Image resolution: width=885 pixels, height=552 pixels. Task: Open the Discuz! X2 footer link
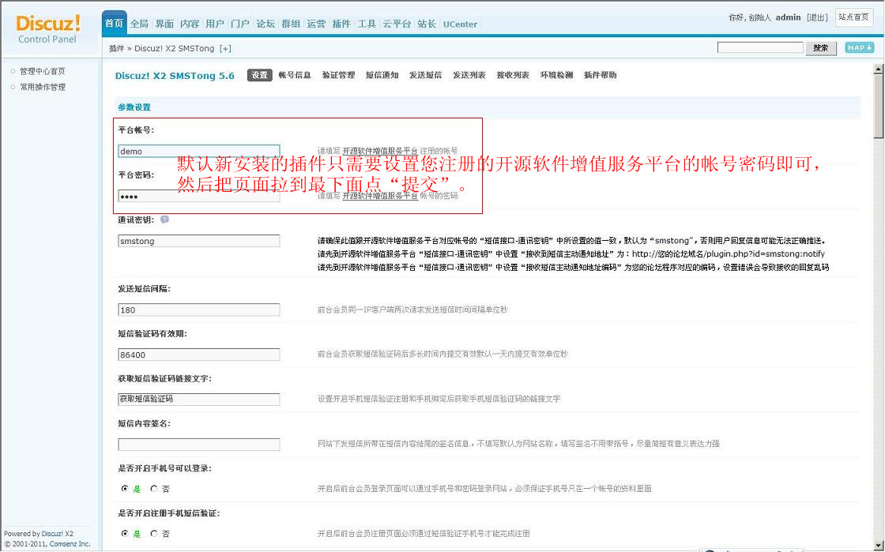coord(57,533)
